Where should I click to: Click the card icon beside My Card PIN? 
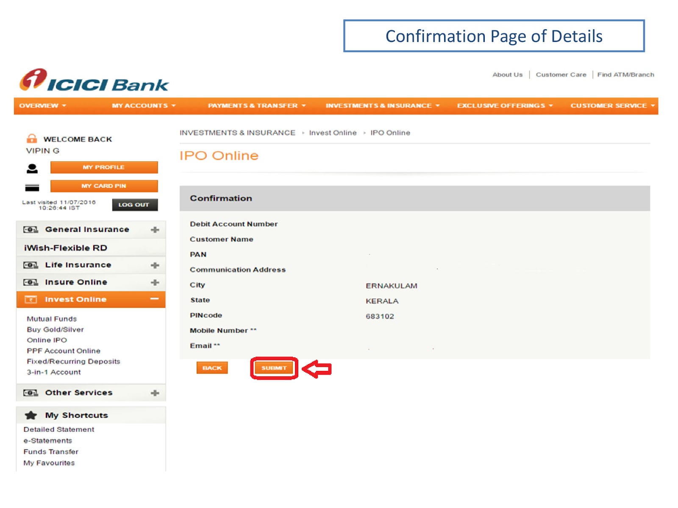coord(32,187)
